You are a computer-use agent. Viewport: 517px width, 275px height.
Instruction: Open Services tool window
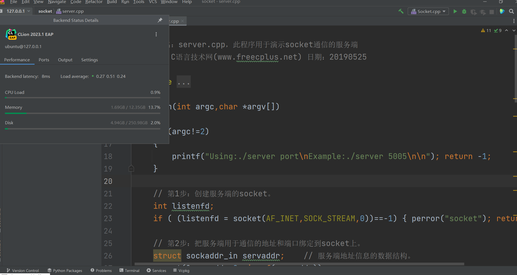(156, 271)
